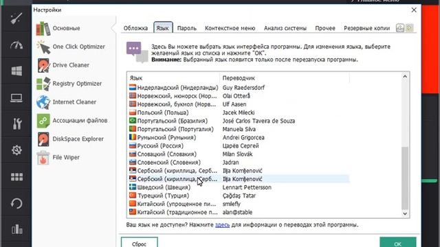The image size is (440, 247).
Task: Click the laptop icon in main sidebar
Action: coord(16,97)
